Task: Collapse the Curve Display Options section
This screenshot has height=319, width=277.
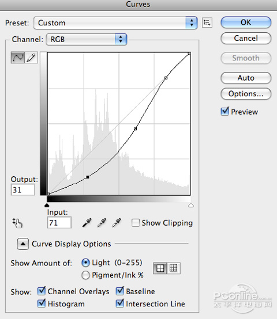Action: [x=23, y=244]
